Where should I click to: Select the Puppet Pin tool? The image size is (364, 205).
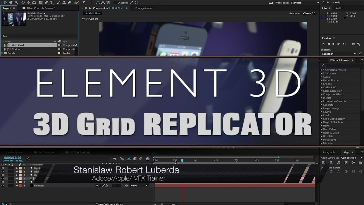83,2
